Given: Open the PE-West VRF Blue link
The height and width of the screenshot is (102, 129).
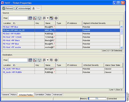Looking at the screenshot, I should click(x=11, y=44).
